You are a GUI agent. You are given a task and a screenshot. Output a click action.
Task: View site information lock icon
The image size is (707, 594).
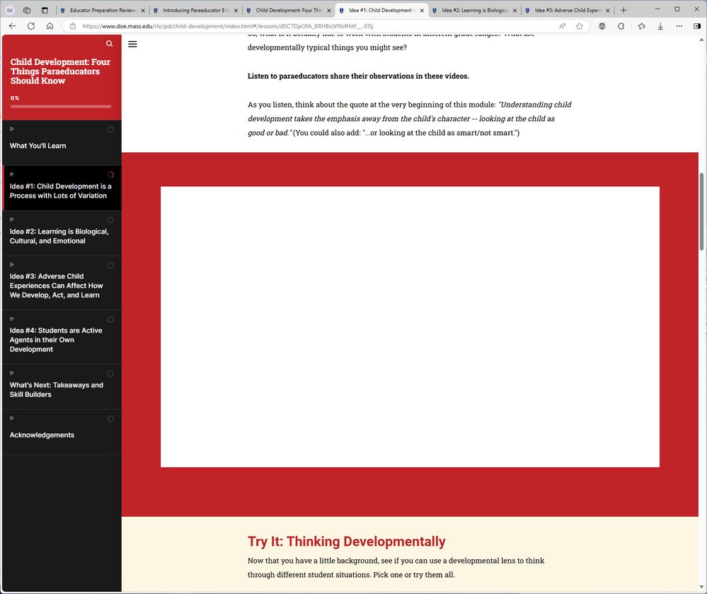[x=73, y=26]
